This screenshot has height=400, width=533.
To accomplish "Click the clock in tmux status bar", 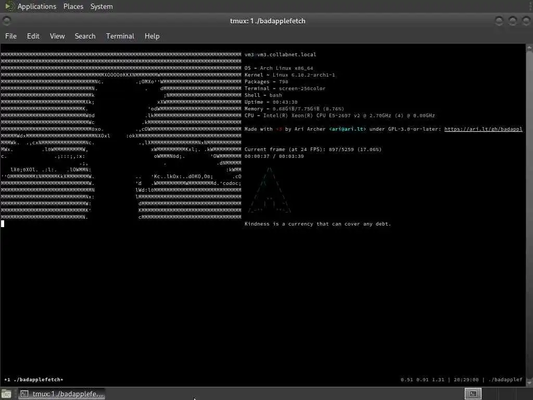I will click(x=466, y=380).
